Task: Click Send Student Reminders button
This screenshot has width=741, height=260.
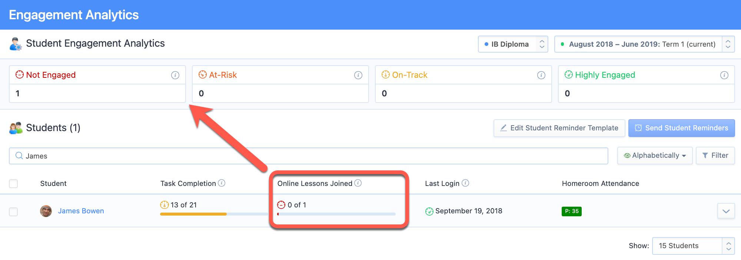Action: tap(682, 128)
